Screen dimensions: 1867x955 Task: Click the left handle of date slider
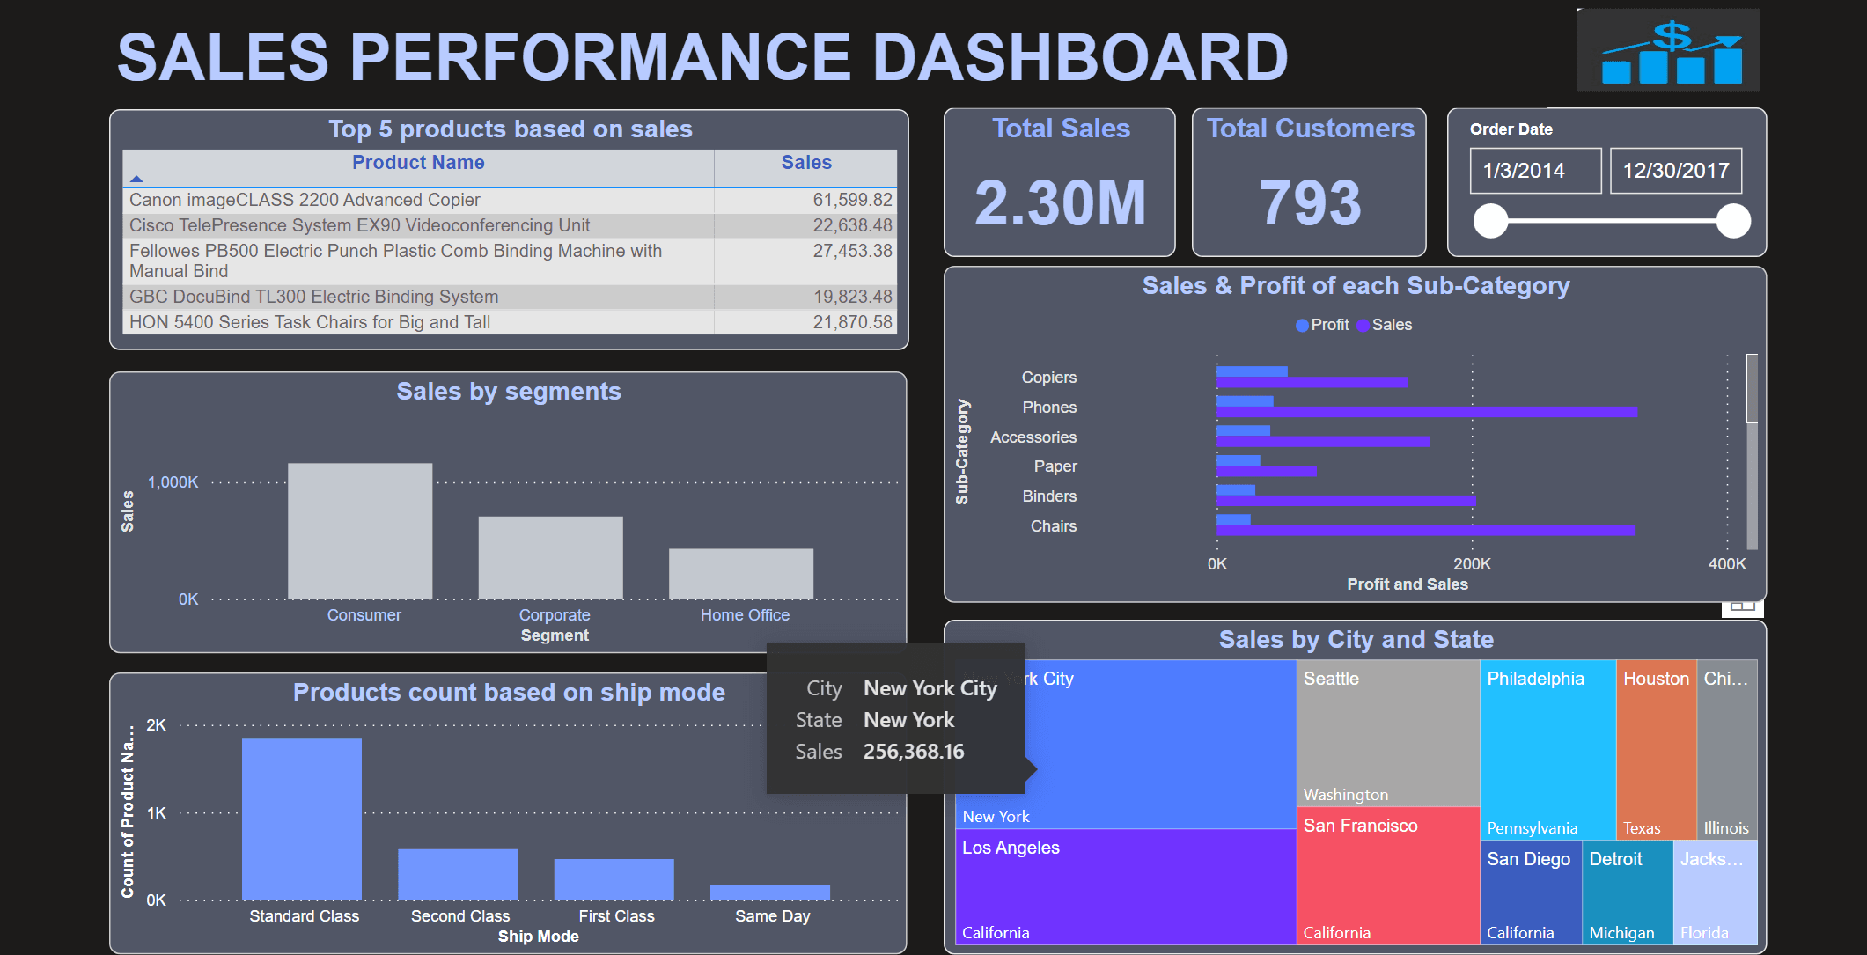click(1491, 221)
